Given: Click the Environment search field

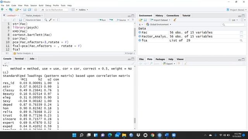Looking at the screenshot, I should tap(233, 25).
